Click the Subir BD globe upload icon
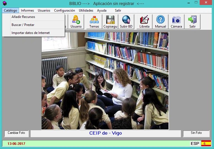The width and height of the screenshot is (214, 149). (x=126, y=22)
